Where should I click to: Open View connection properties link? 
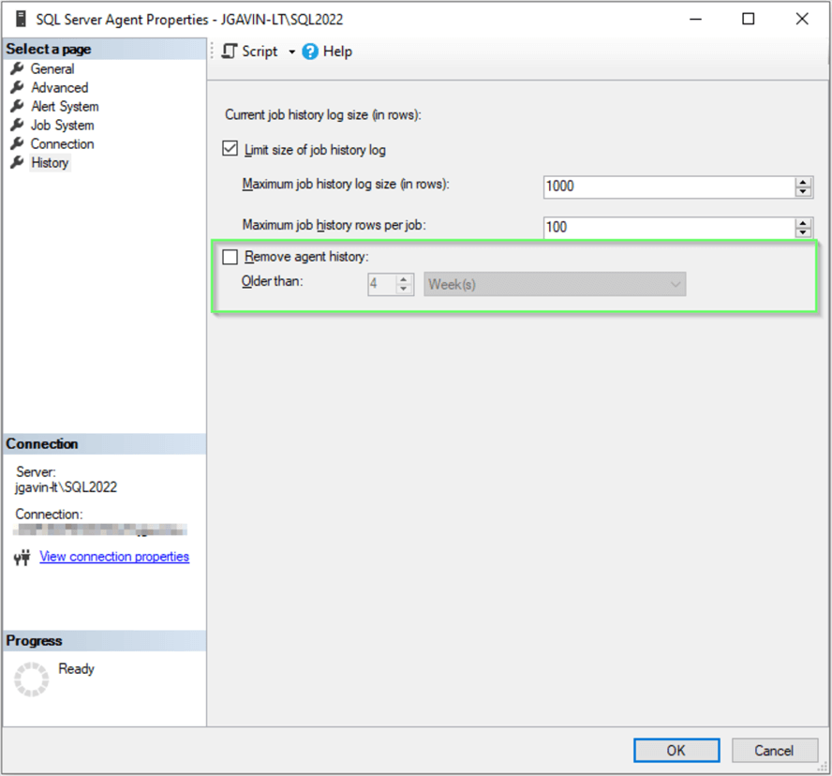coord(114,557)
